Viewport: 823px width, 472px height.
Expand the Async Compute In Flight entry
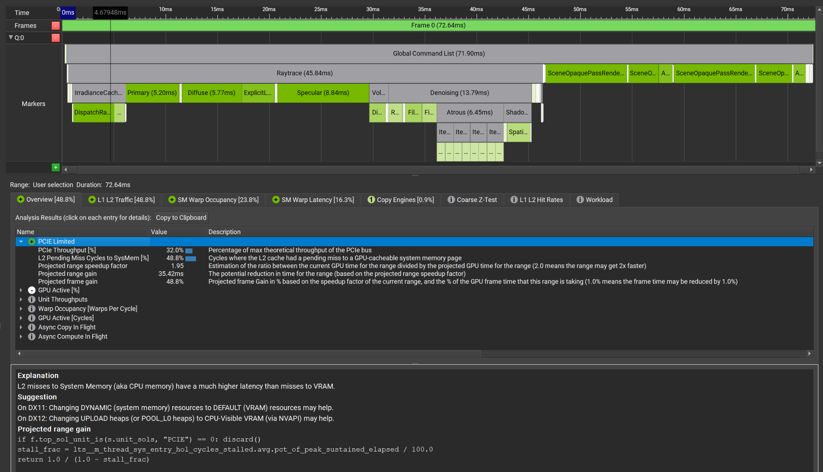point(21,337)
